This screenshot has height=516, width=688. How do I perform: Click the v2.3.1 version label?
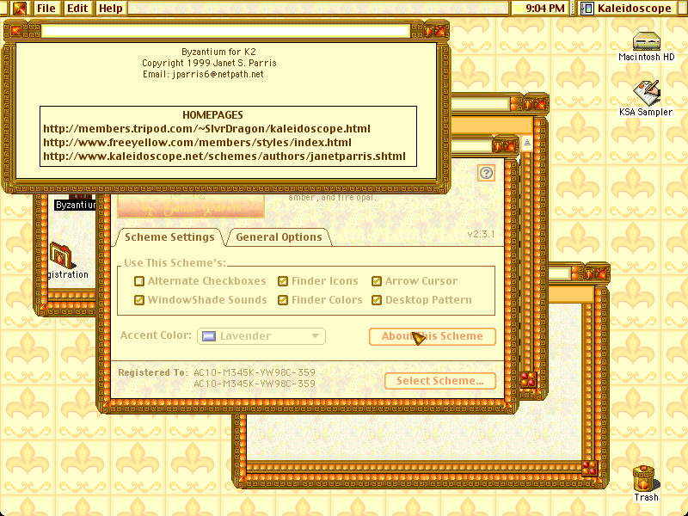tap(481, 234)
